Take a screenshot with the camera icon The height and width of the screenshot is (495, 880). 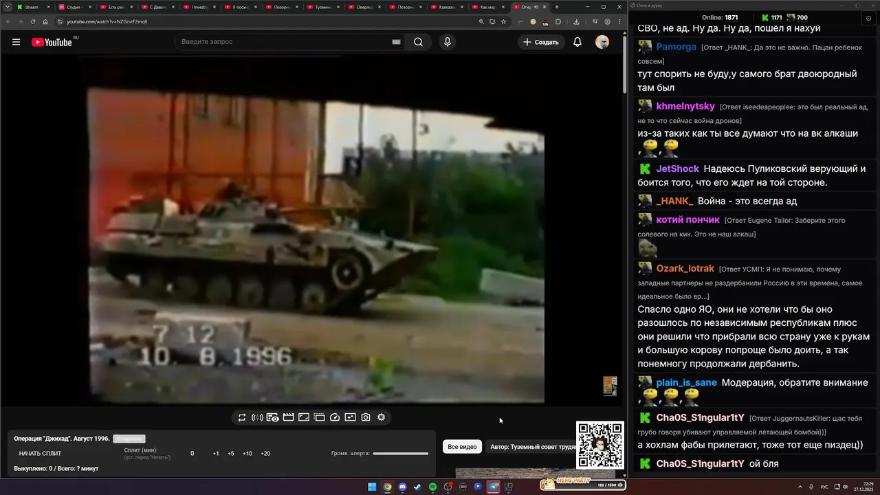click(366, 417)
